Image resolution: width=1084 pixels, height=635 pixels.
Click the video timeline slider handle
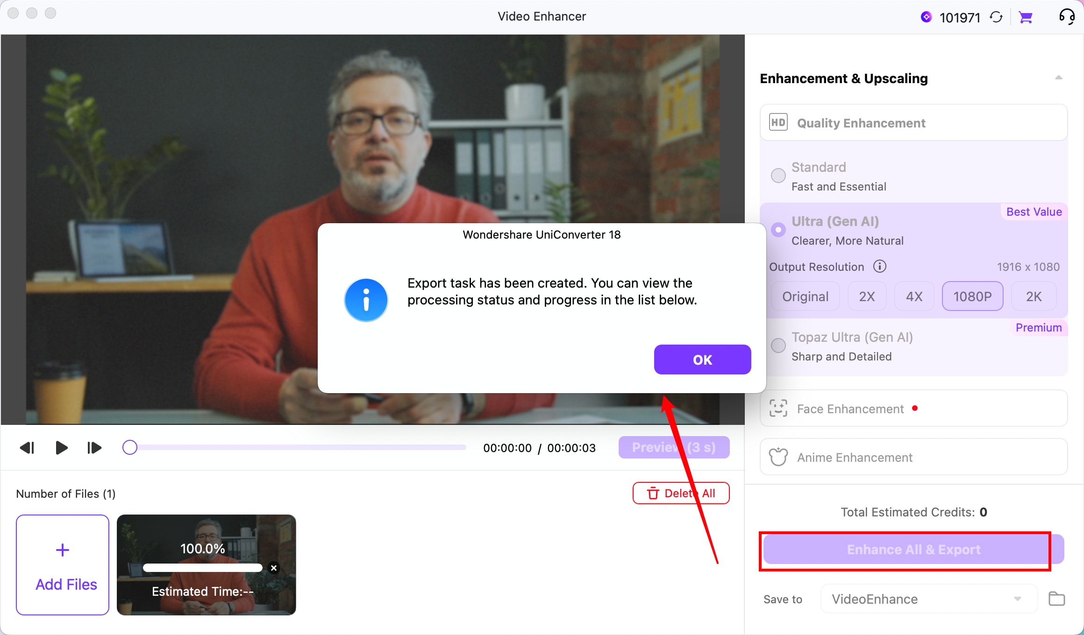(x=130, y=447)
